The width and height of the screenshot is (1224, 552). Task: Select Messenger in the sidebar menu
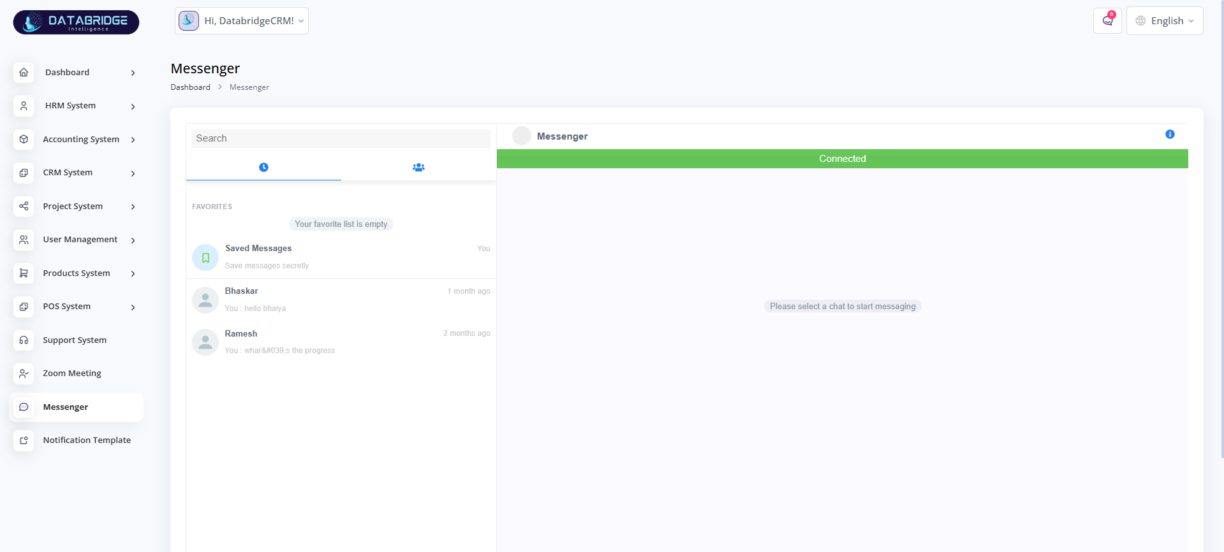click(76, 407)
